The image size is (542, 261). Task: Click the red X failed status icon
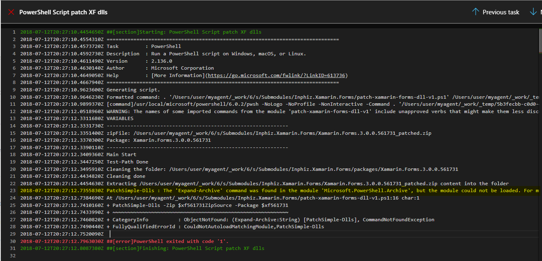click(11, 12)
